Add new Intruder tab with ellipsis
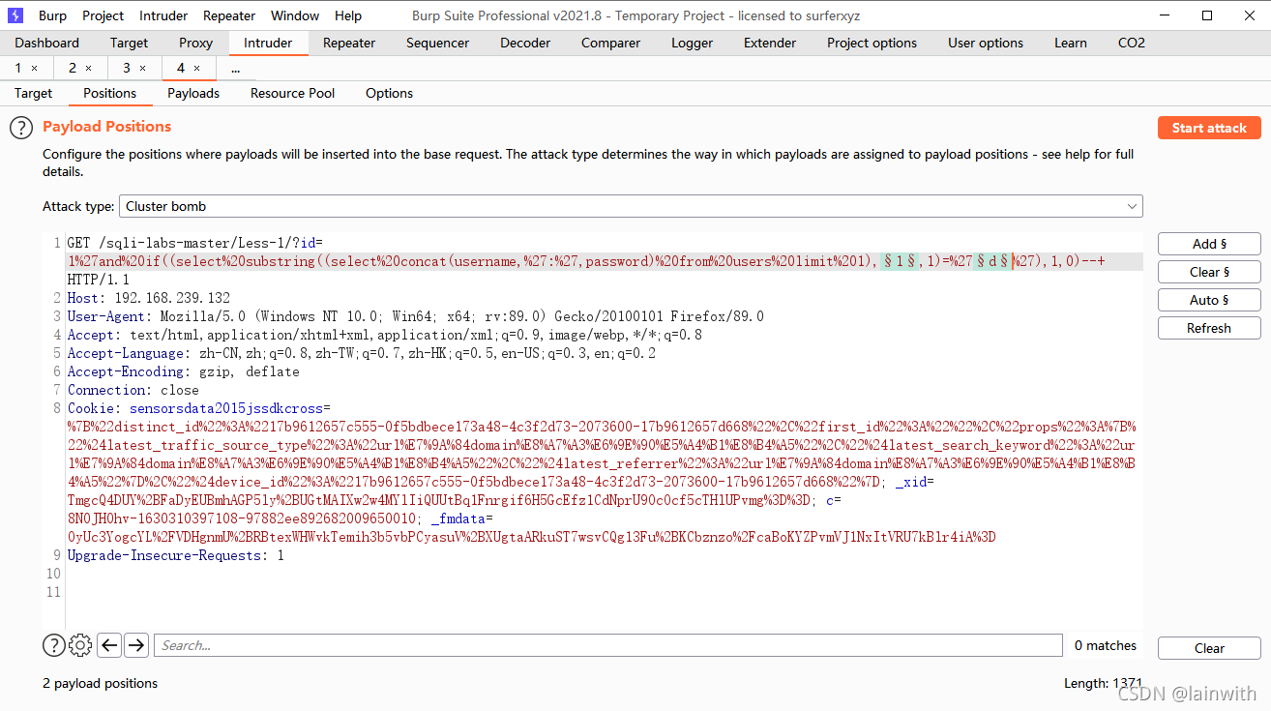Image resolution: width=1271 pixels, height=711 pixels. (236, 69)
